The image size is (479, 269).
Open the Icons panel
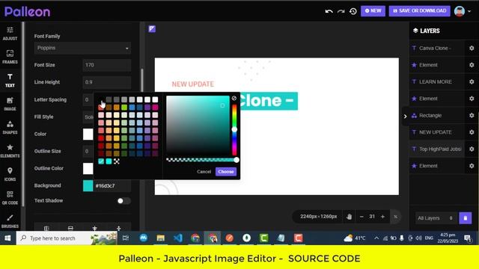[10, 174]
